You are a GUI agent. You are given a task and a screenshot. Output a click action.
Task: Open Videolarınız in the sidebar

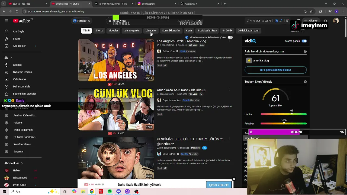click(x=20, y=79)
